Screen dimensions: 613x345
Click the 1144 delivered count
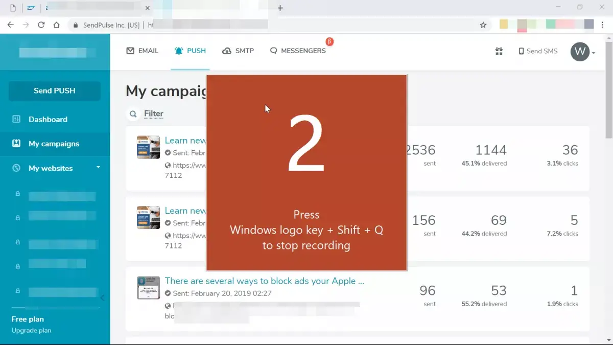tap(490, 150)
